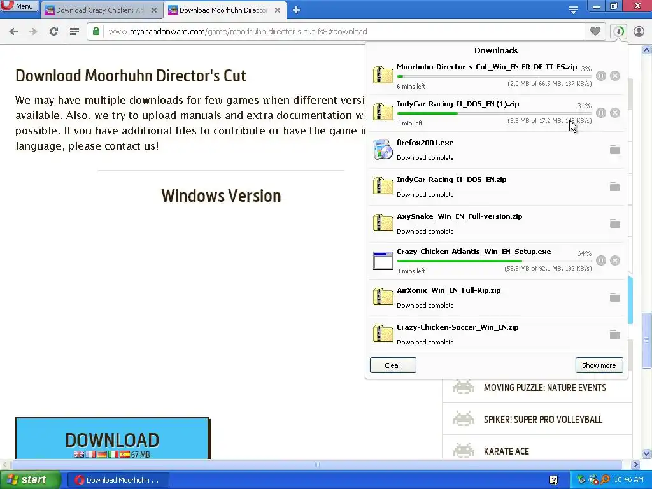Screen dimensions: 652x489
Task: Pause the Moorhuhn Director's Cut download
Action: [x=601, y=76]
